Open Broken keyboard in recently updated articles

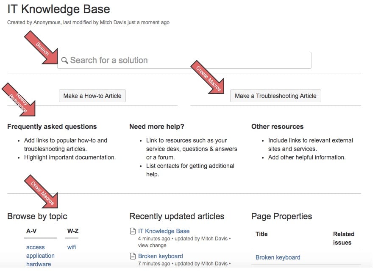[x=160, y=256]
